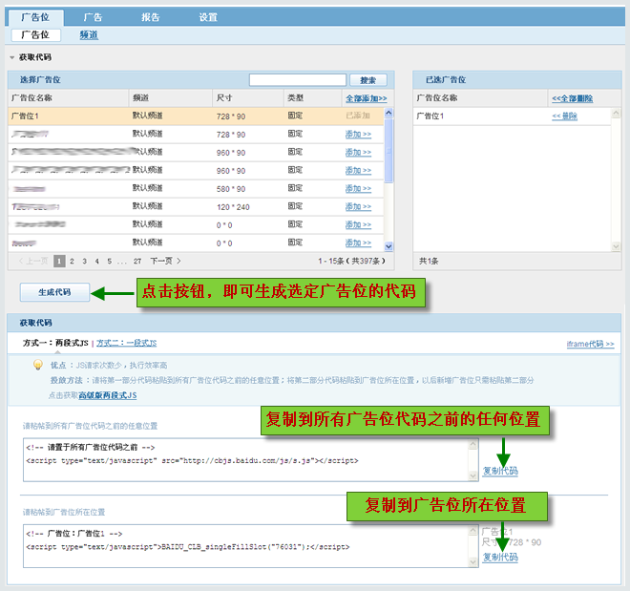Click the 全部添加>> link
The width and height of the screenshot is (630, 591).
click(x=366, y=98)
